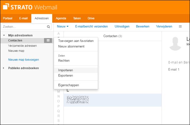Click Bewerken in the toolbar

pyautogui.click(x=143, y=26)
